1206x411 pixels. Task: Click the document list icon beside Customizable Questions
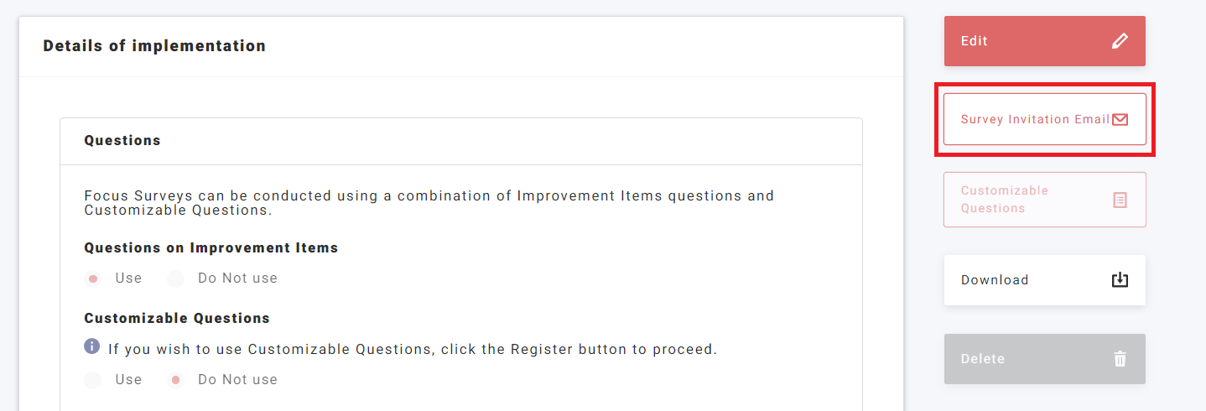[1120, 200]
